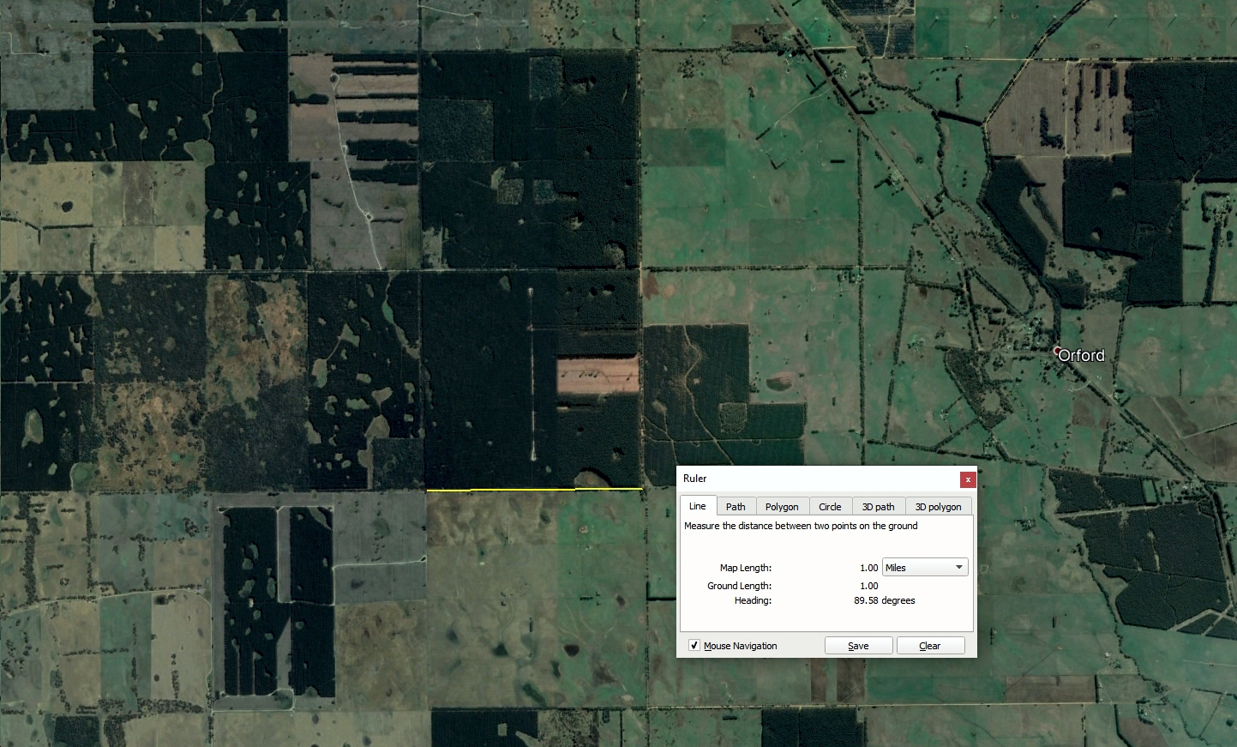Click the brown cleared rectangle in the plantation
This screenshot has width=1237, height=747.
point(597,375)
